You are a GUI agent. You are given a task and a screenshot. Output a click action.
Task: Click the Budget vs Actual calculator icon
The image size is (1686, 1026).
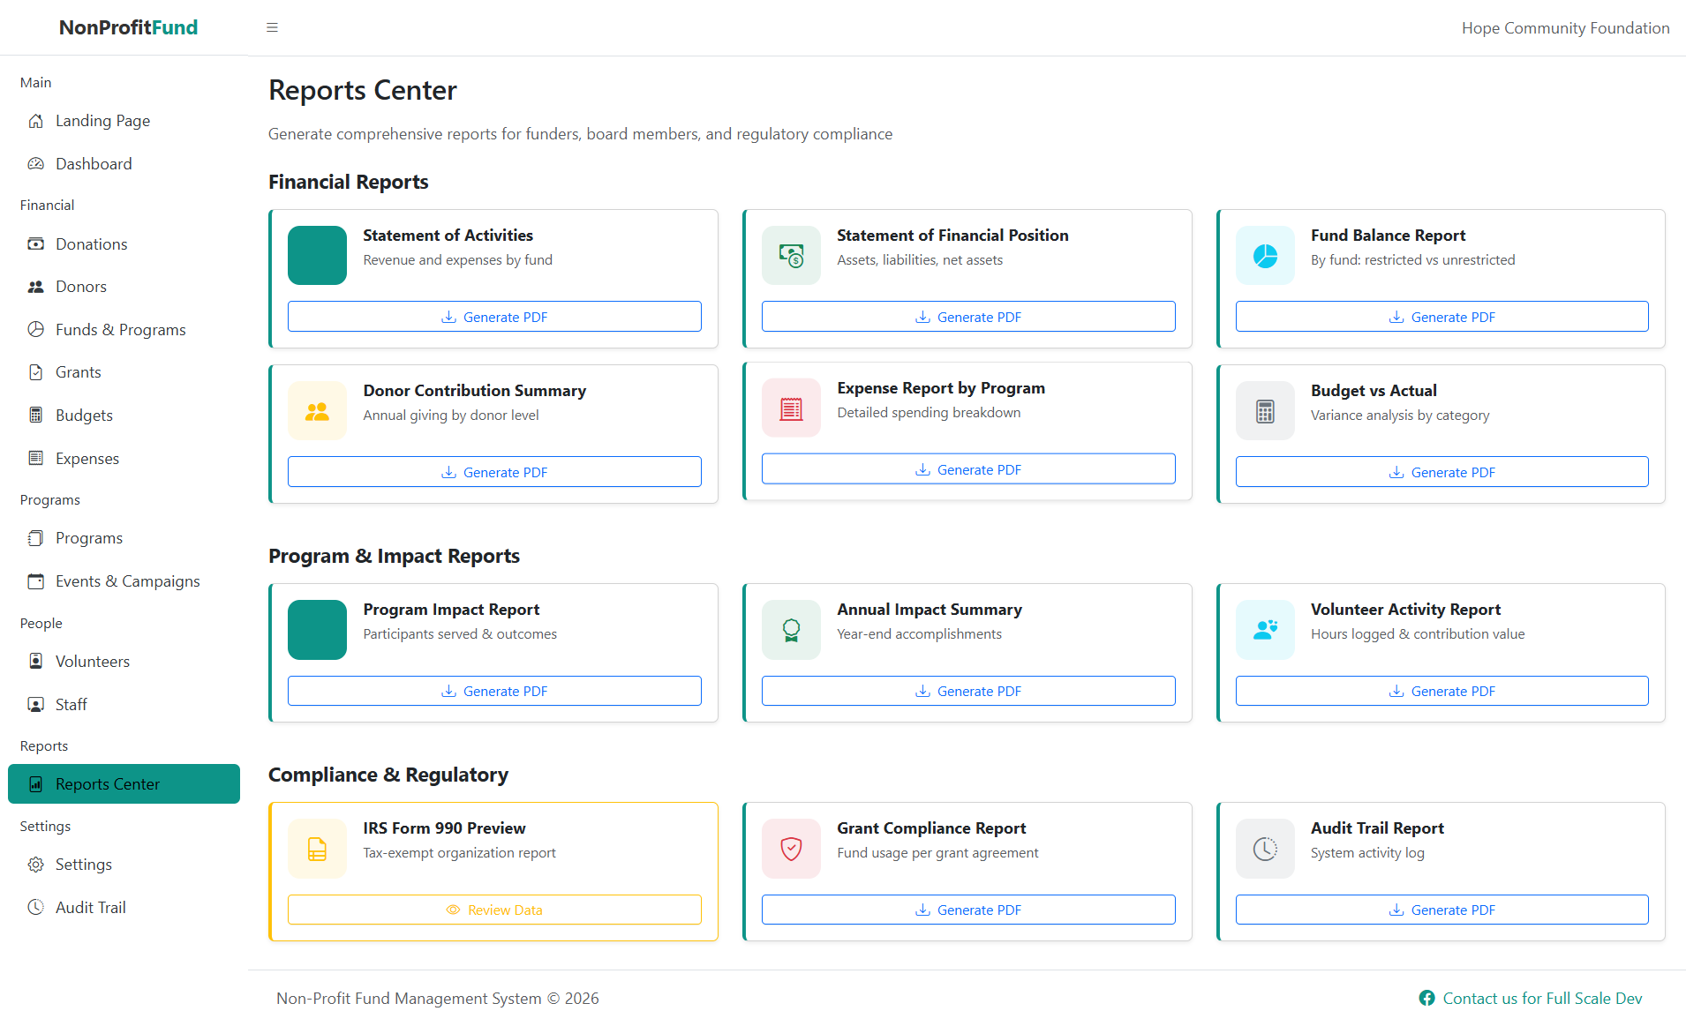(1264, 410)
